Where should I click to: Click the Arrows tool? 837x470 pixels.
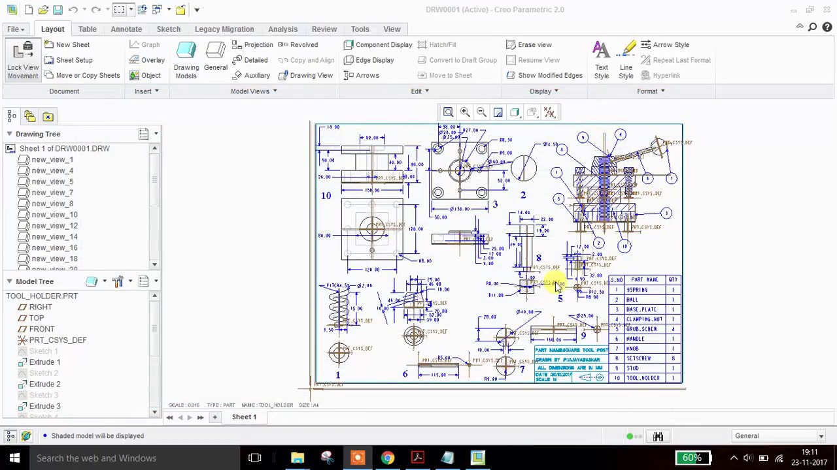[x=361, y=75]
